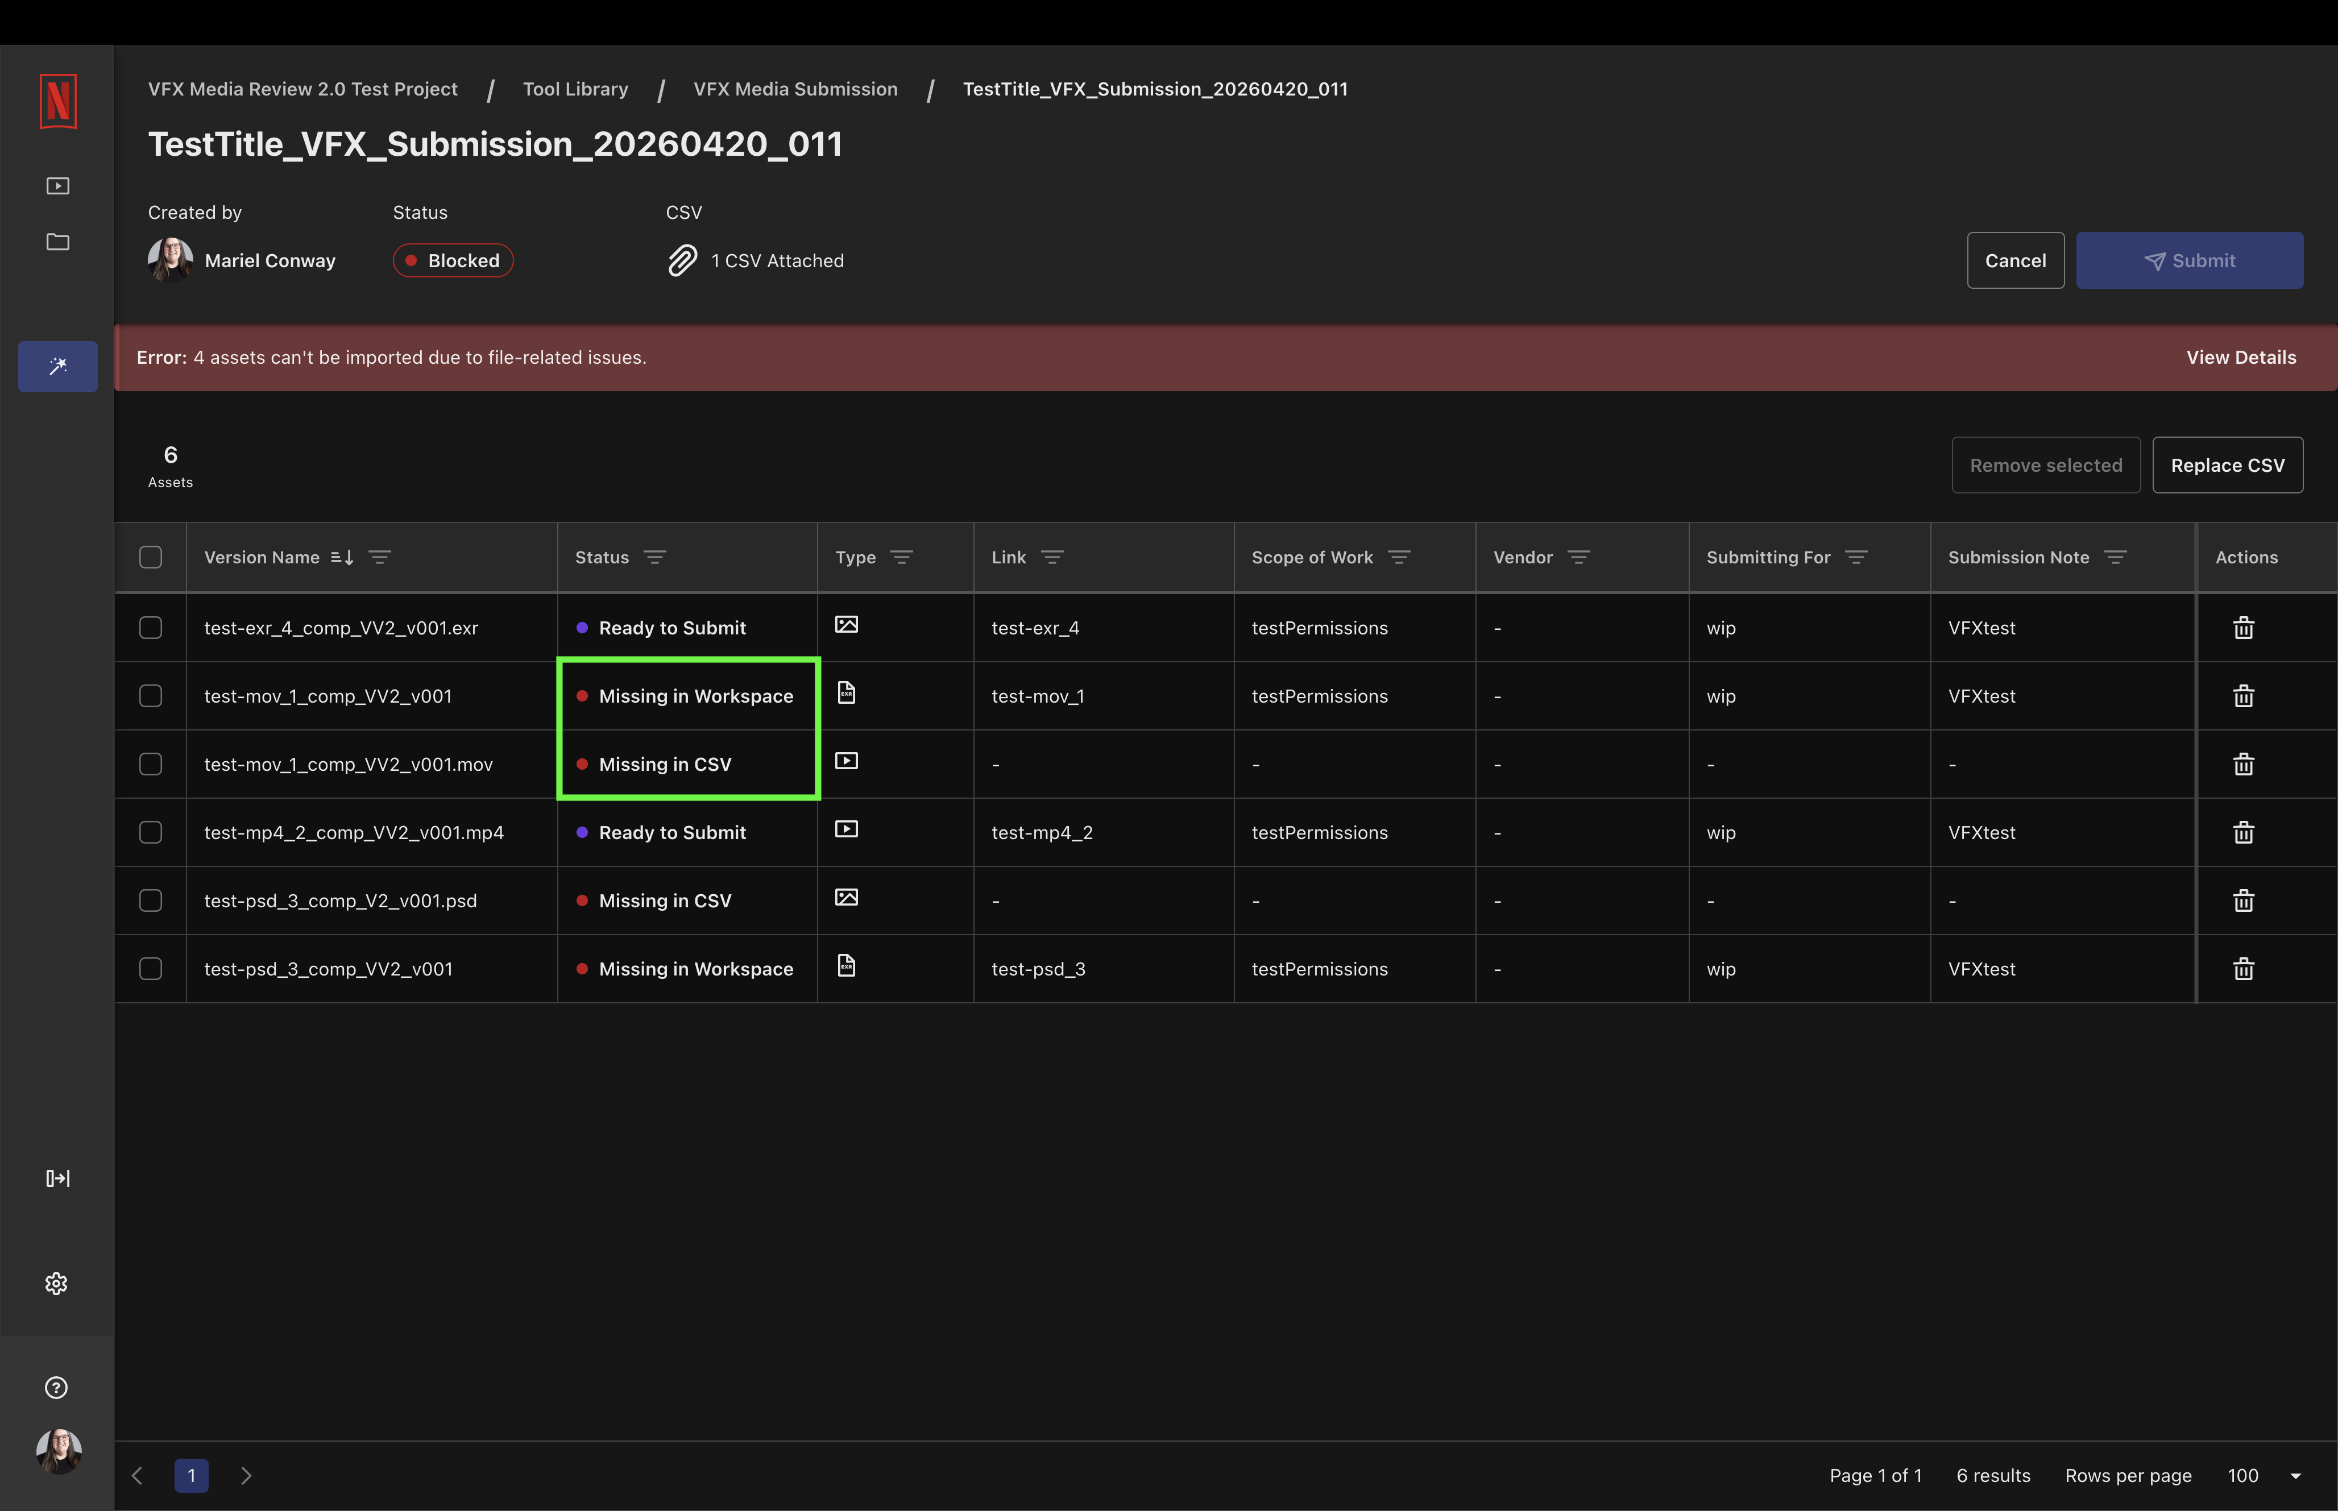Open the help question mark icon
2338x1511 pixels.
pos(57,1388)
